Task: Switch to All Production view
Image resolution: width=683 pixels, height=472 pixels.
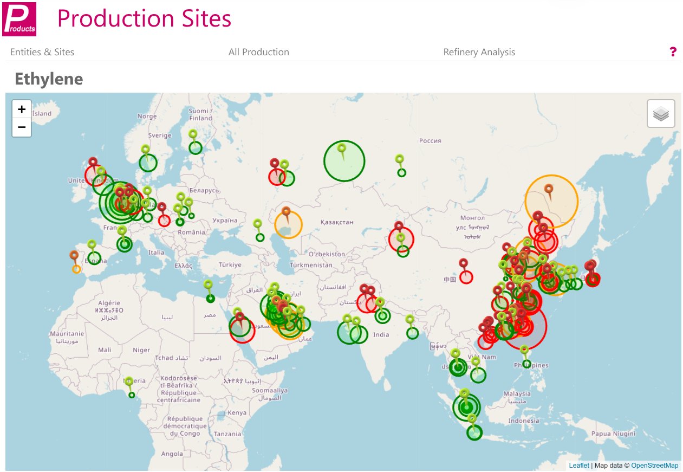Action: coord(258,52)
